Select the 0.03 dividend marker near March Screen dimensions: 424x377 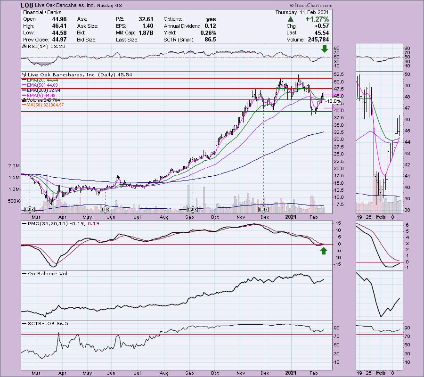pos(30,209)
